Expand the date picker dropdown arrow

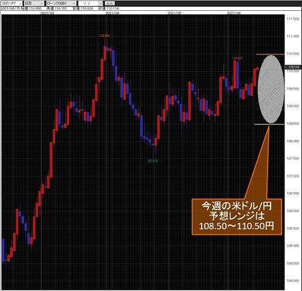(100, 4)
